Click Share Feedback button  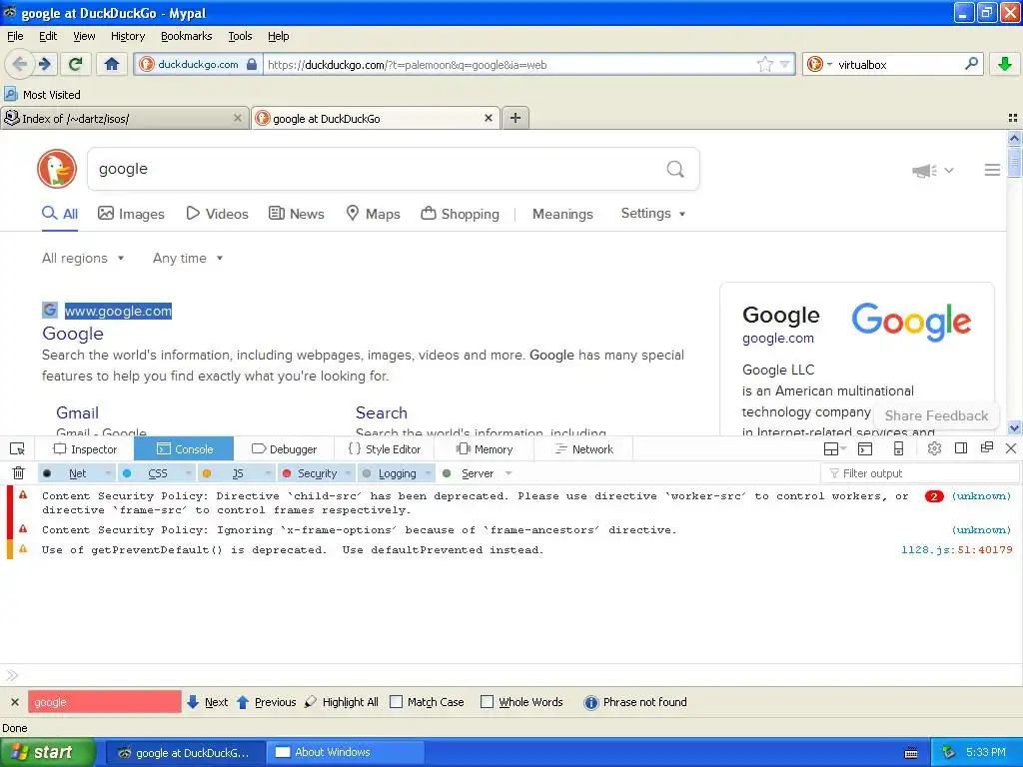tap(936, 415)
